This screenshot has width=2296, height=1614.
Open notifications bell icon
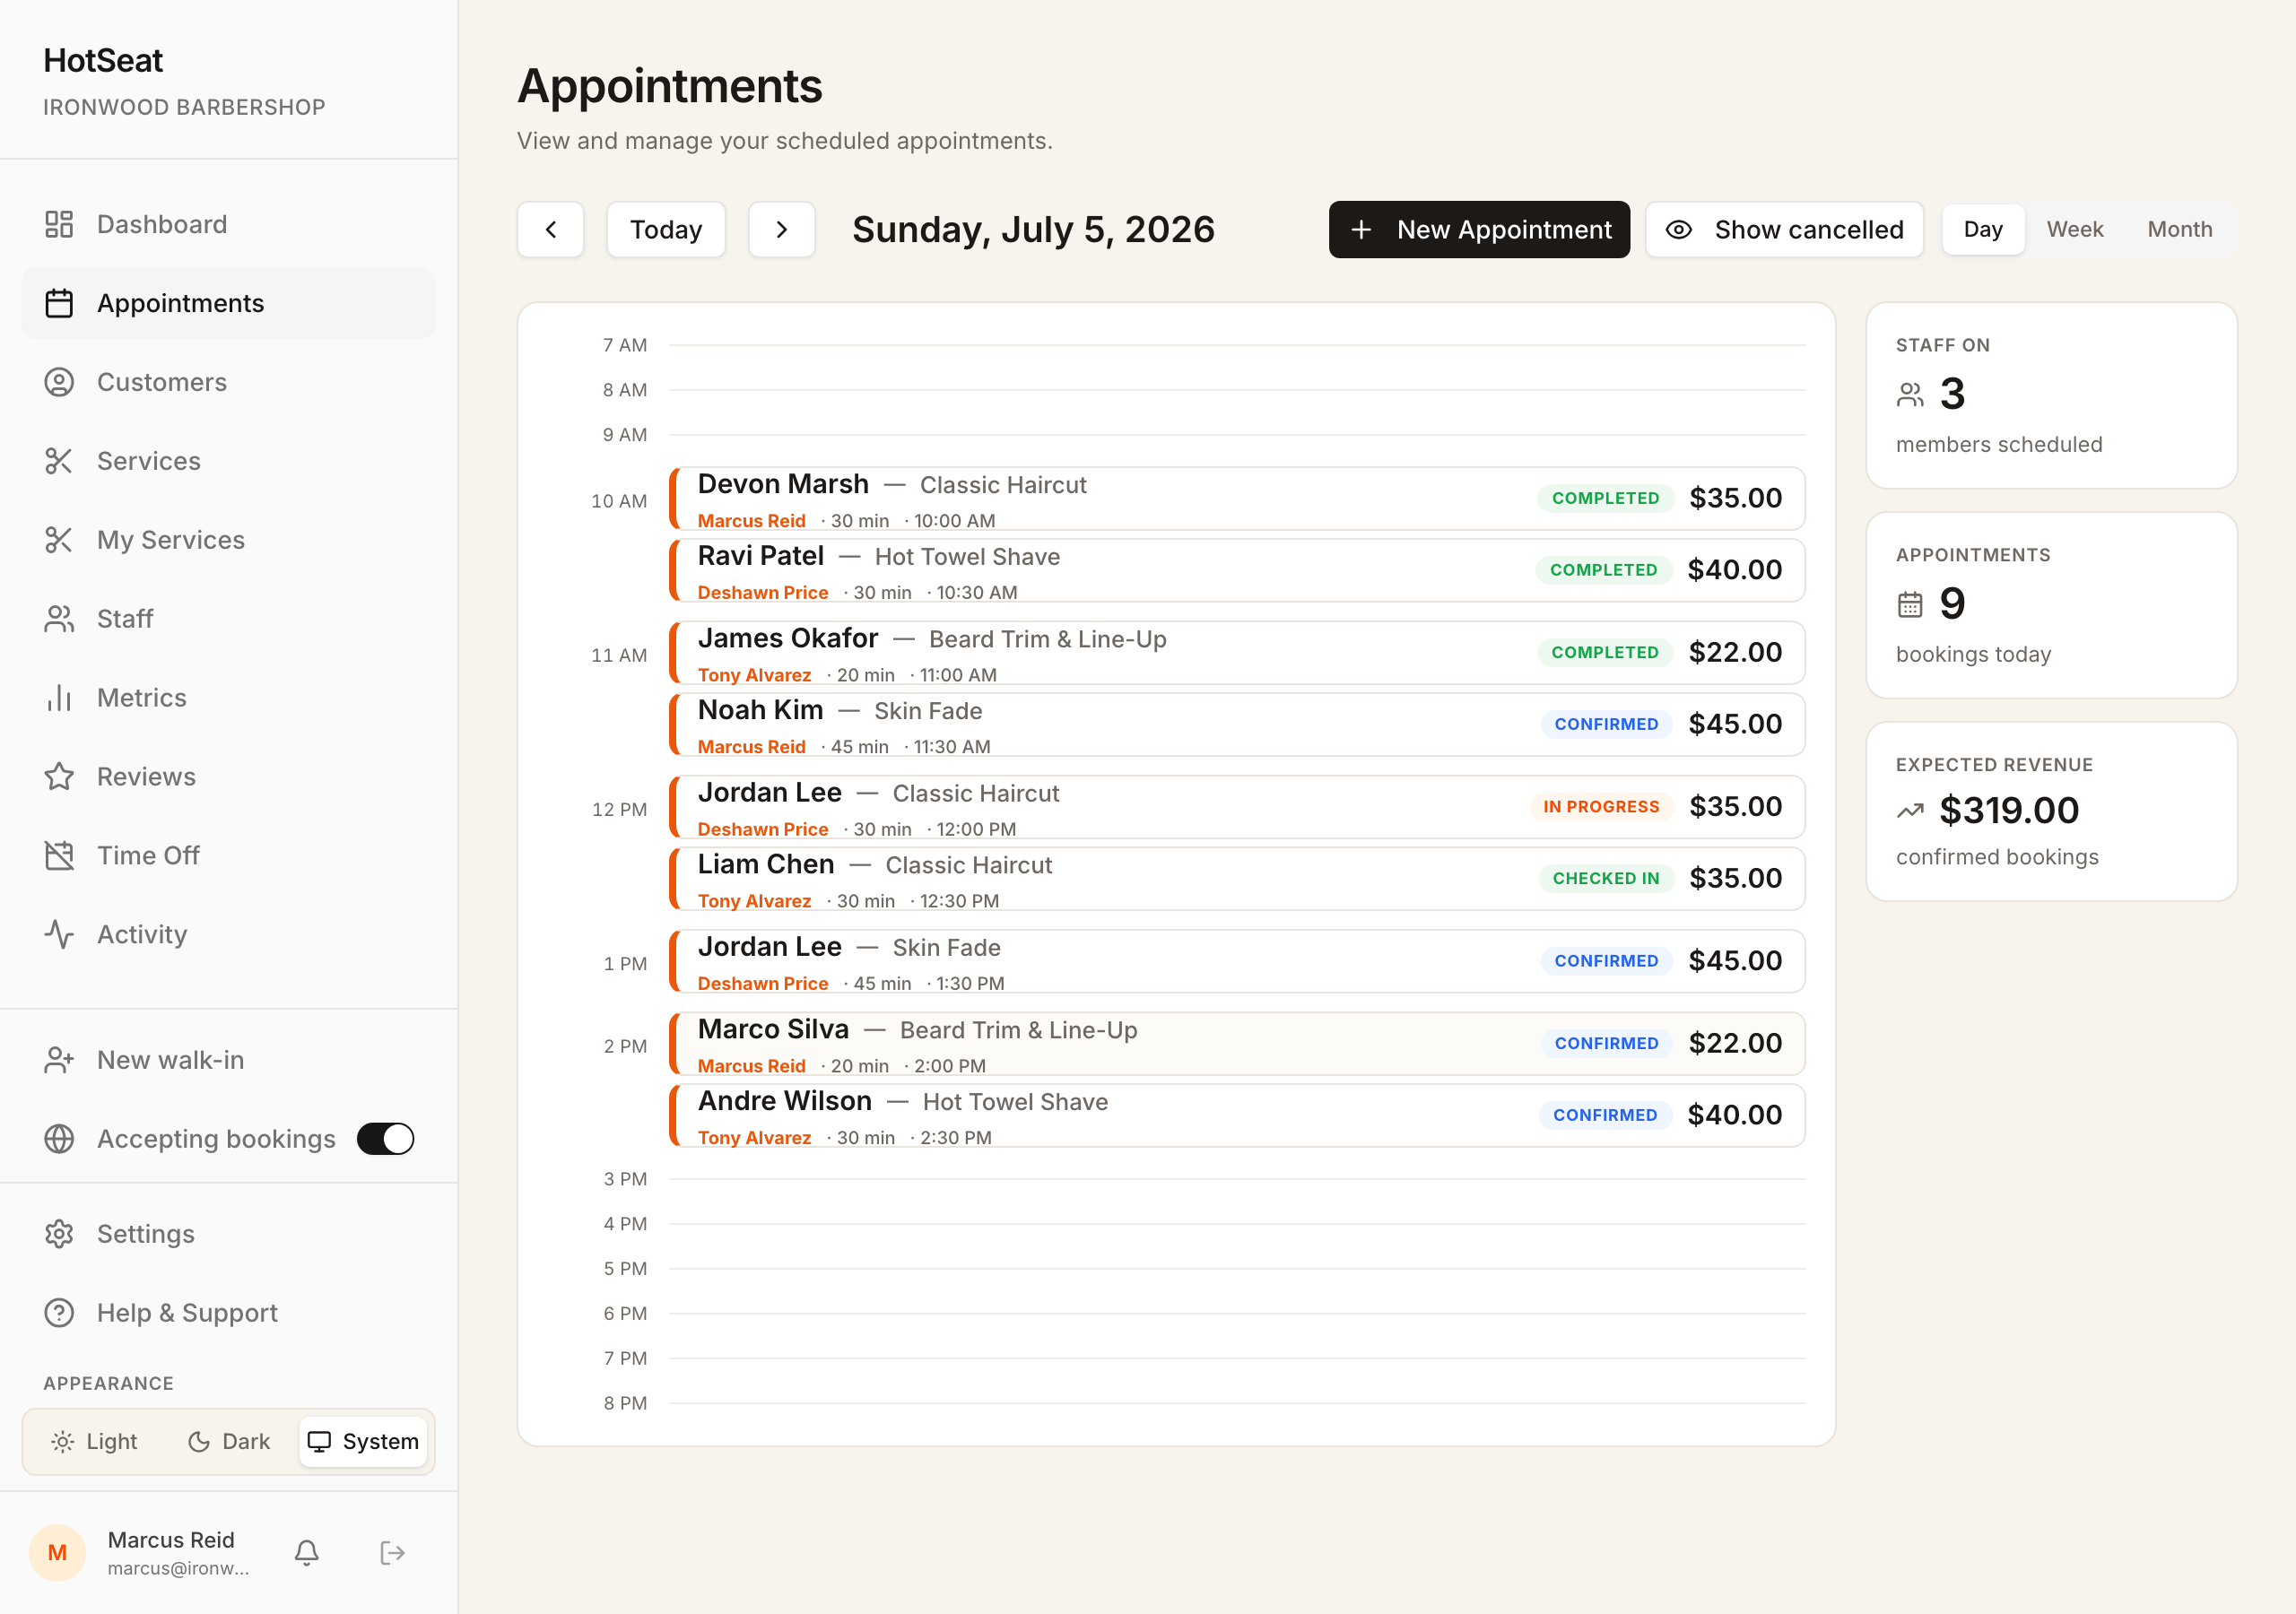(307, 1552)
